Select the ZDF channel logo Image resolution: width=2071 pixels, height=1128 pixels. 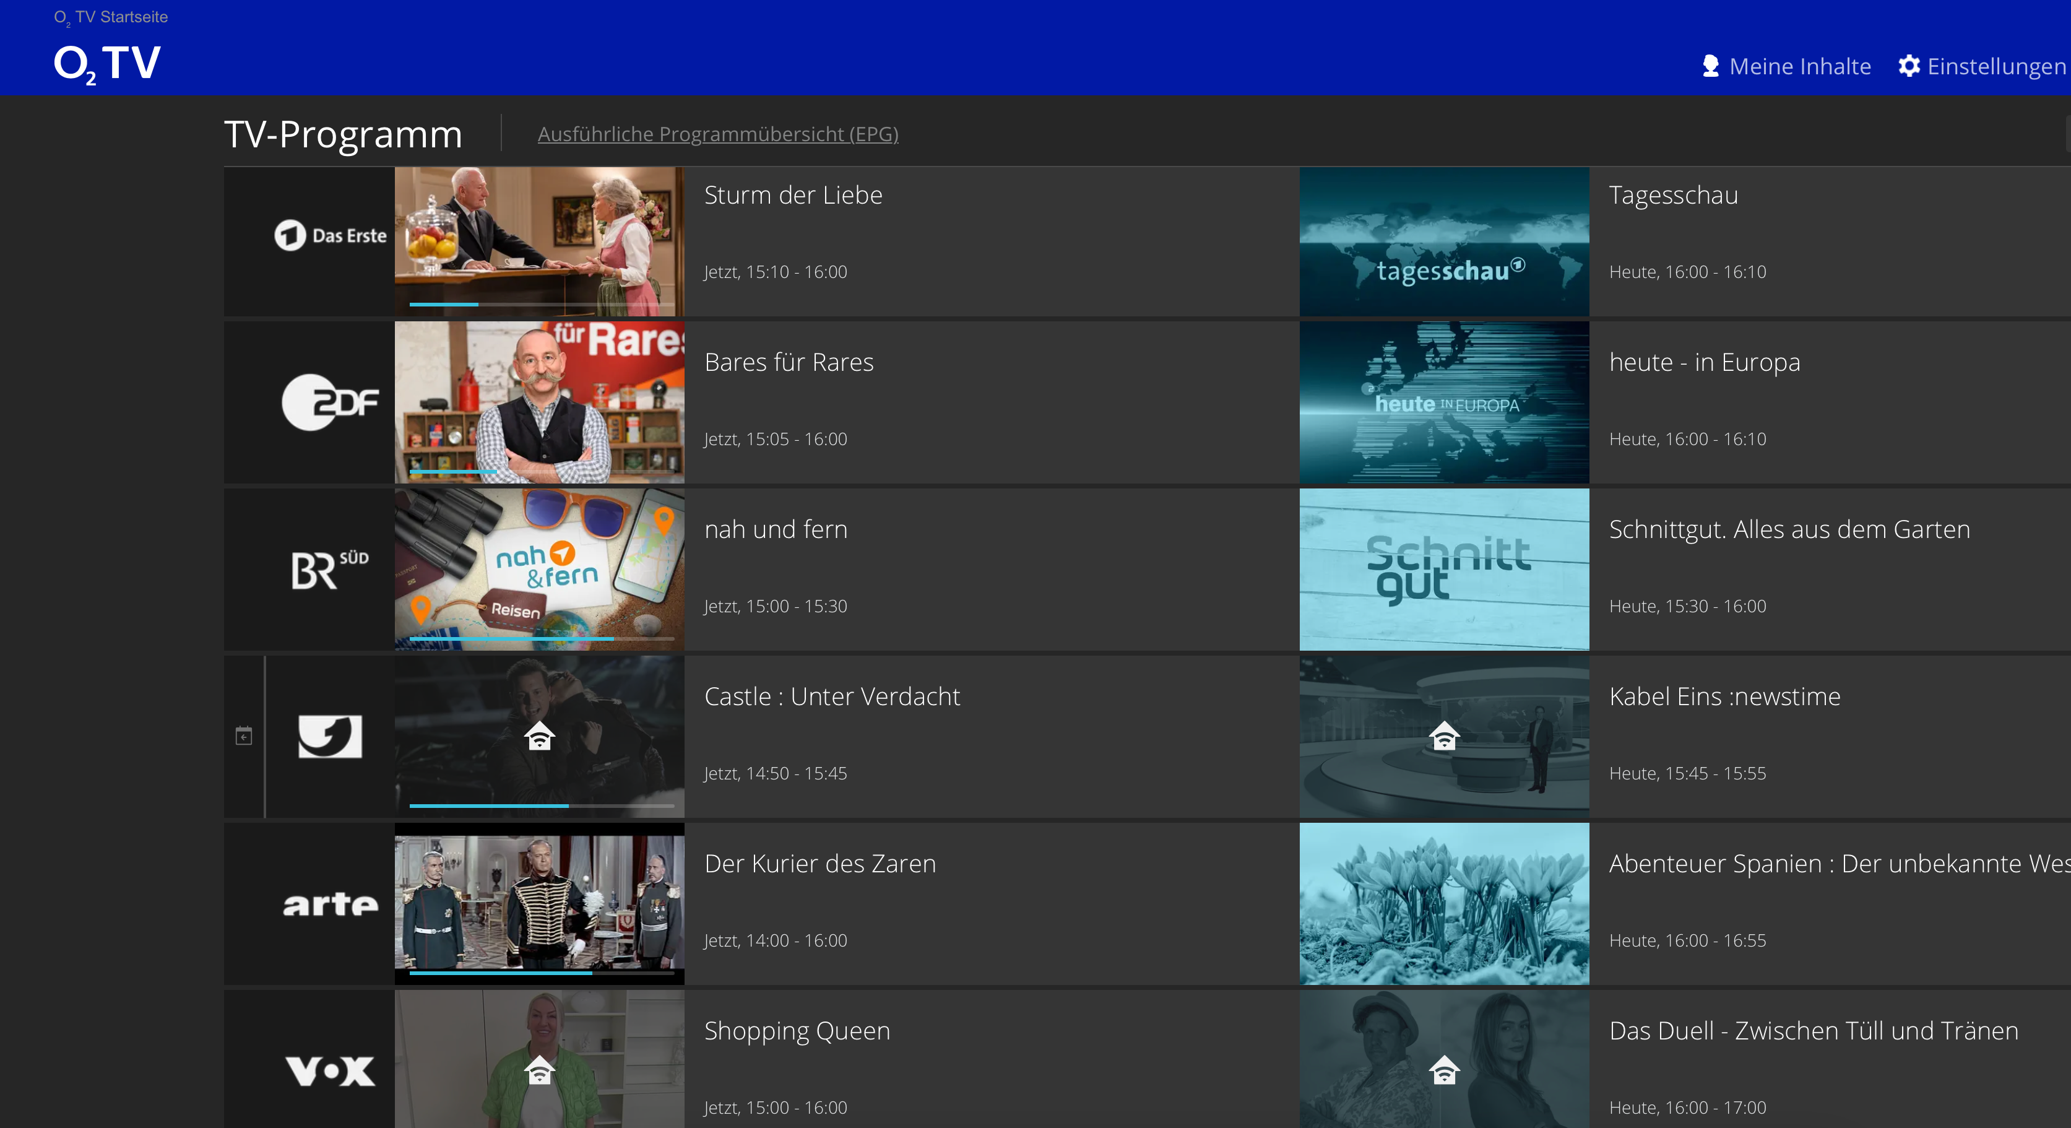[x=331, y=402]
